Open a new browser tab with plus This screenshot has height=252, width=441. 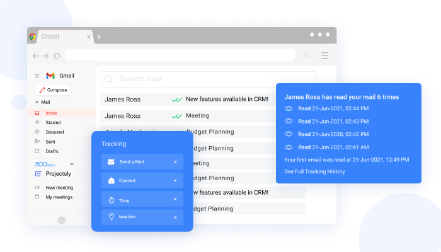pyautogui.click(x=99, y=37)
